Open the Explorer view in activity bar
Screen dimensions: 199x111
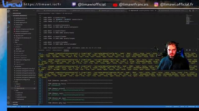point(8,11)
